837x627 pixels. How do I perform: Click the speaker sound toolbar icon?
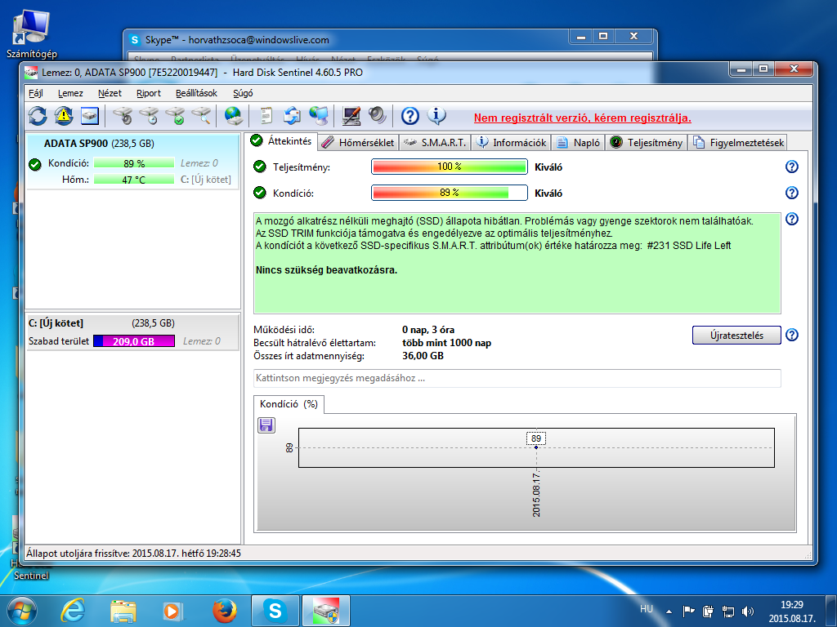click(x=377, y=116)
